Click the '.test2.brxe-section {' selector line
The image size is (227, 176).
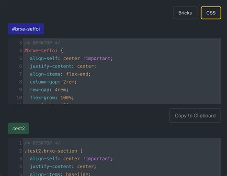pyautogui.click(x=53, y=151)
